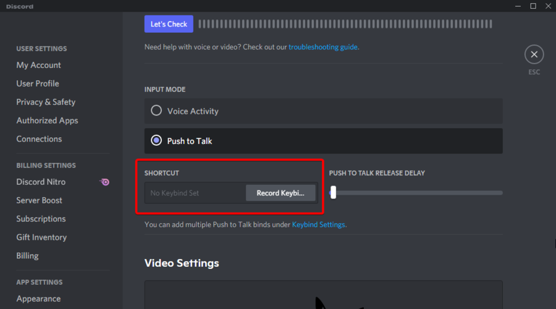Click the Nitro badge icon in sidebar
Image resolution: width=556 pixels, height=309 pixels.
click(x=105, y=182)
